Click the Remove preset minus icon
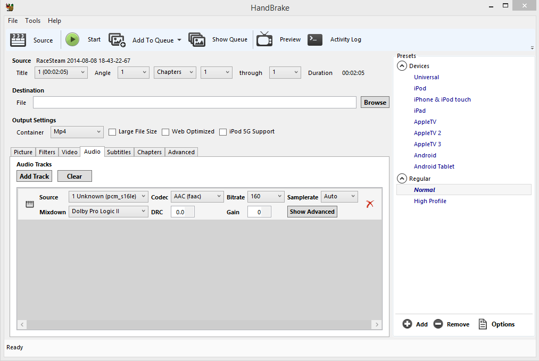The width and height of the screenshot is (539, 361). click(x=438, y=324)
